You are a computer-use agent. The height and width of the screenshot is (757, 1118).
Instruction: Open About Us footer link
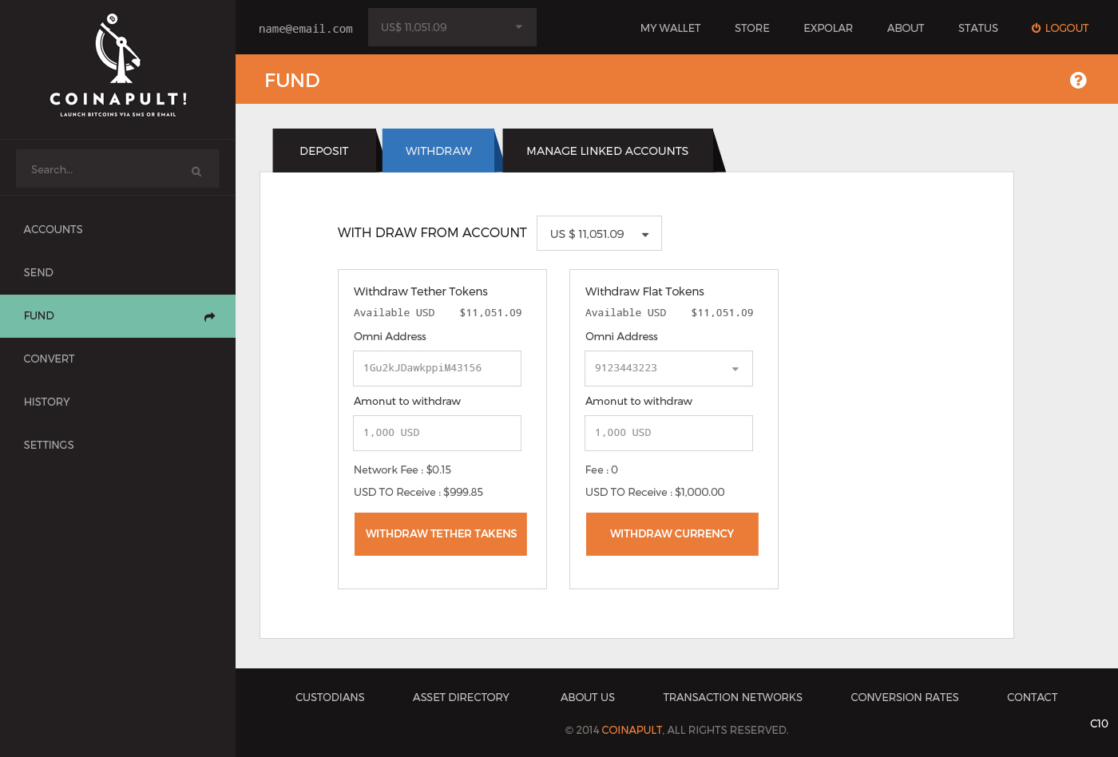pyautogui.click(x=588, y=697)
